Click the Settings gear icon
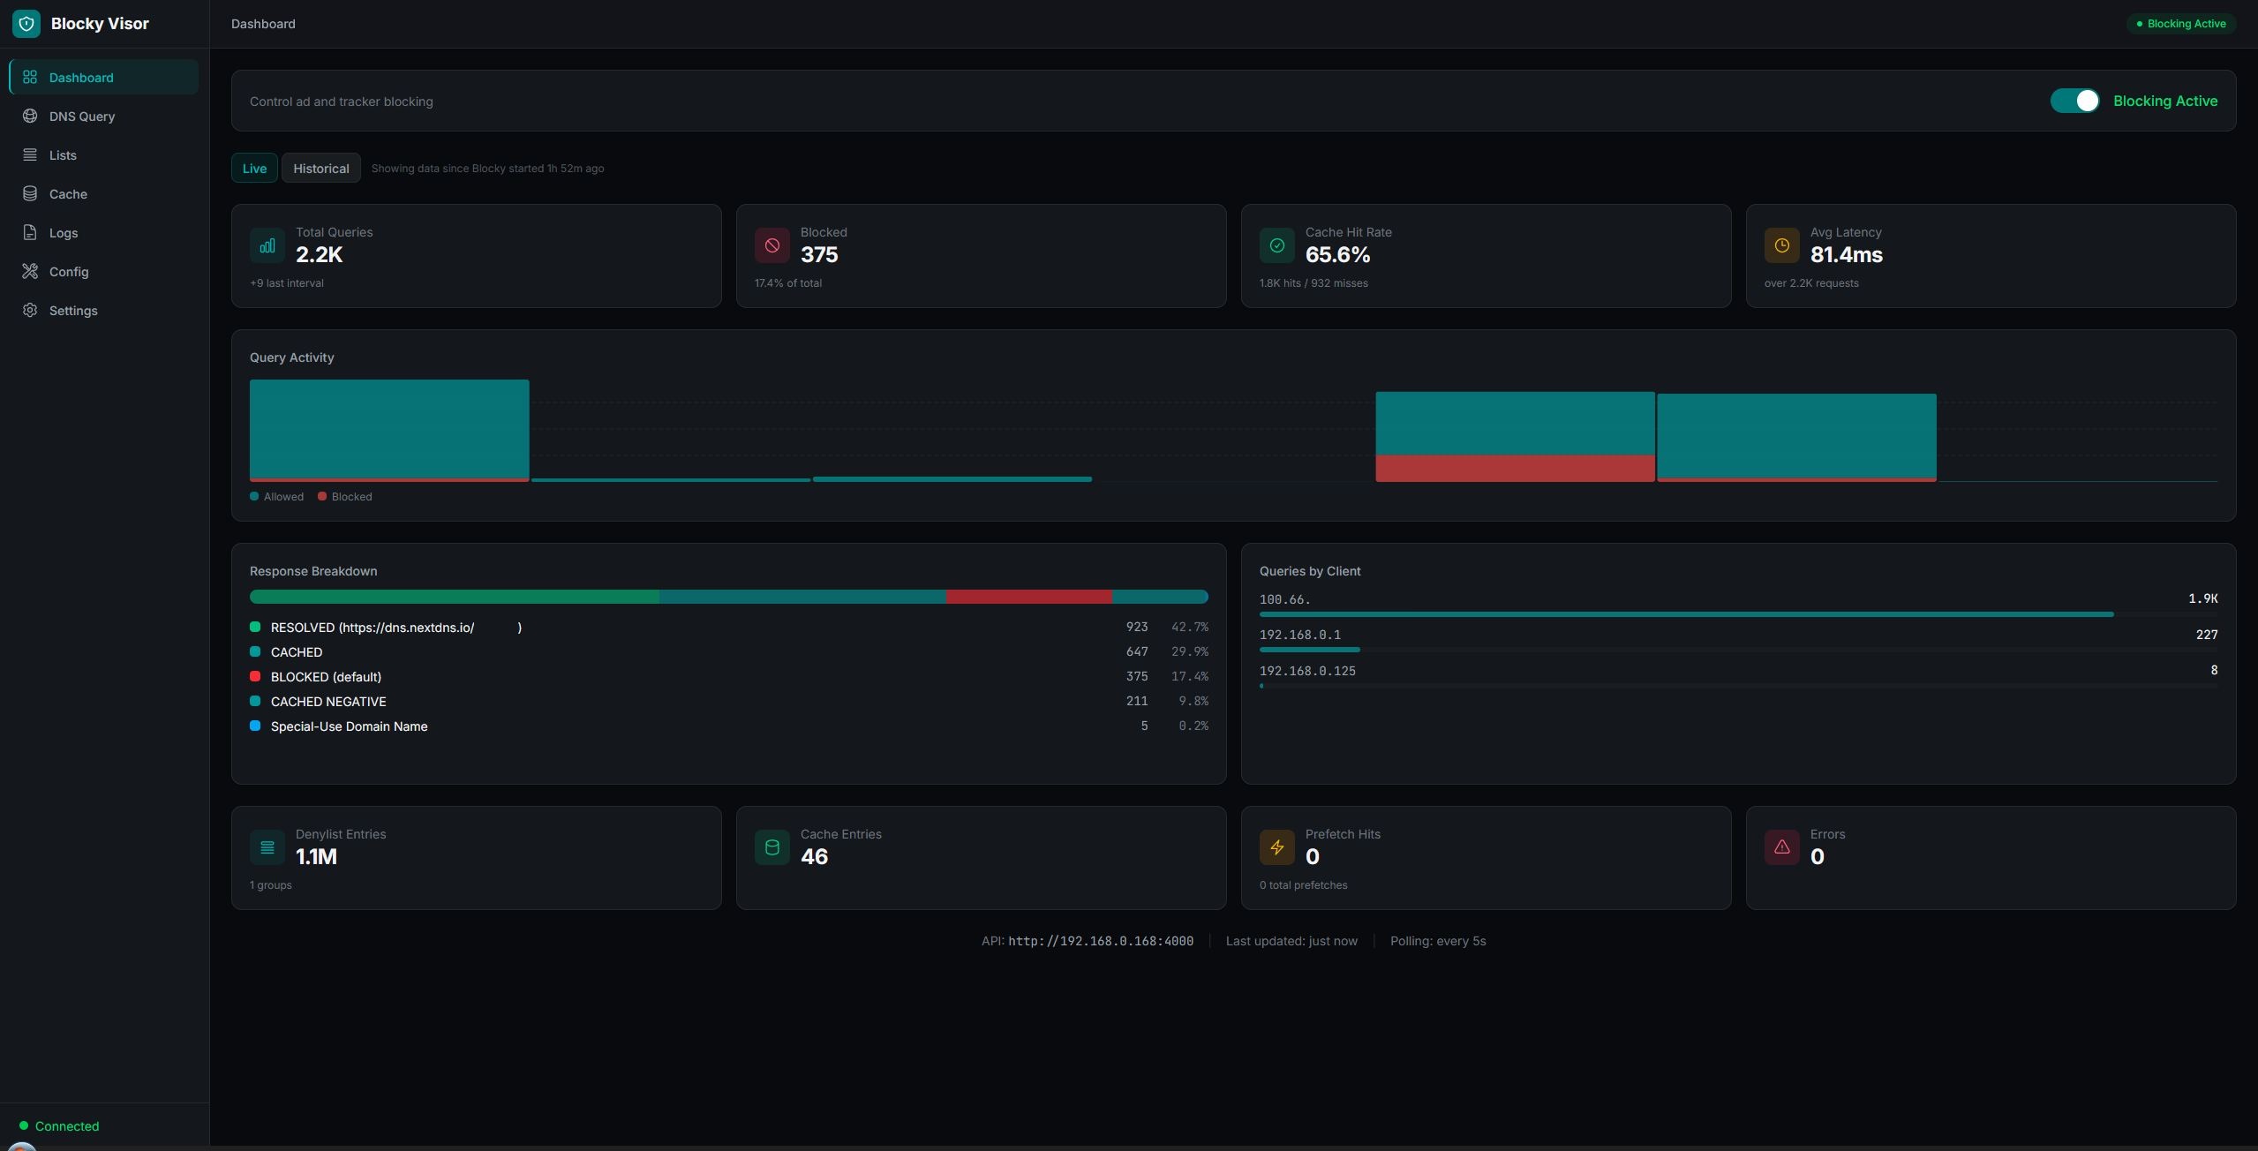Screen dimensions: 2258x1151 tap(30, 311)
